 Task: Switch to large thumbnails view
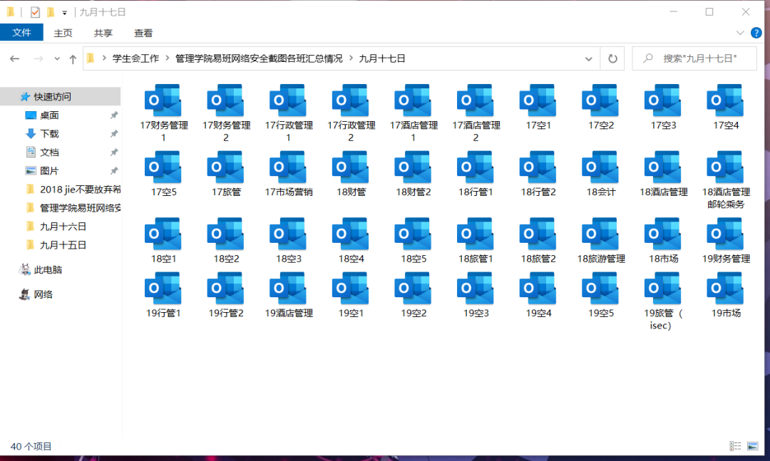752,446
